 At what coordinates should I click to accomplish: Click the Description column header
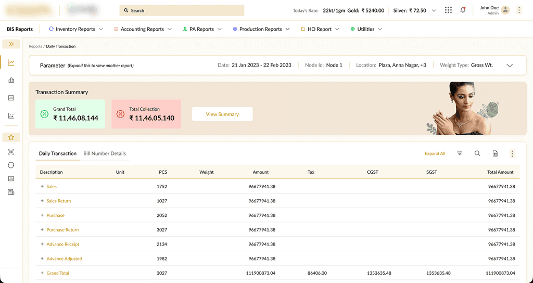pos(52,172)
